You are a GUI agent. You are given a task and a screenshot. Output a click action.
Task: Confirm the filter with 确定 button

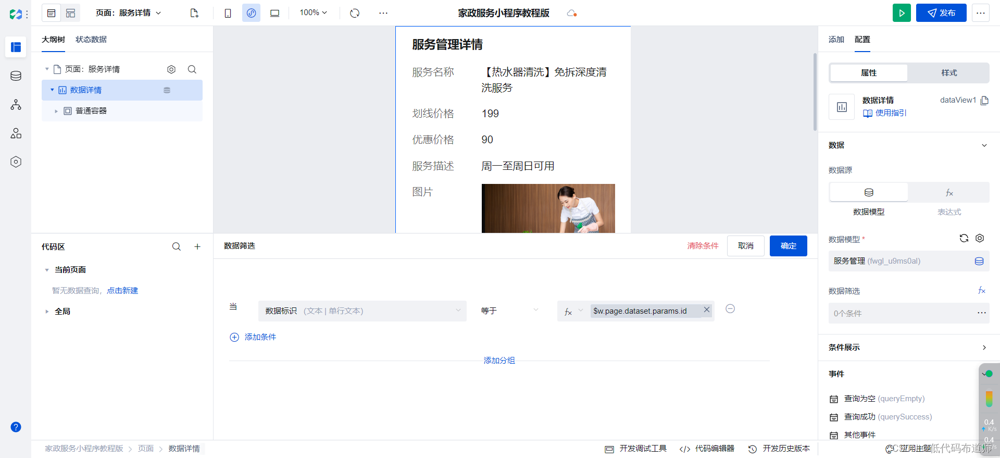[x=789, y=246]
